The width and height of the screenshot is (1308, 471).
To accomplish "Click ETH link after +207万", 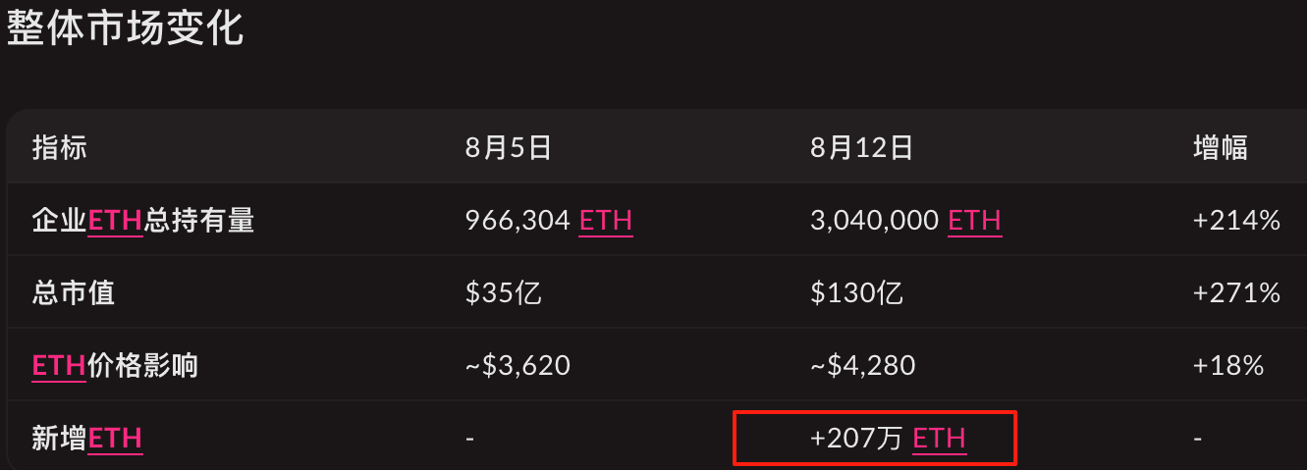I will click(940, 439).
